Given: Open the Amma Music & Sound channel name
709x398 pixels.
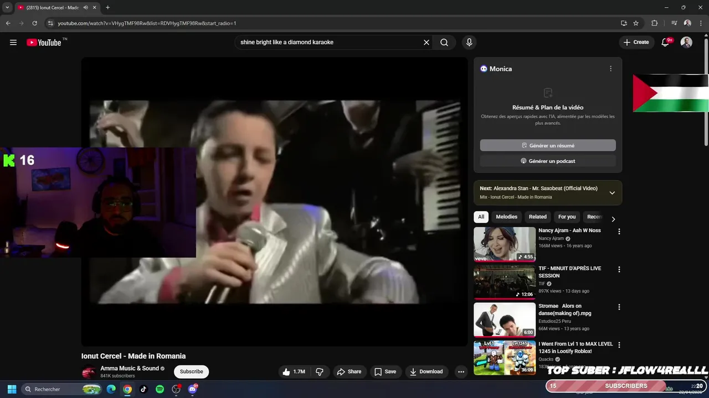Looking at the screenshot, I should [130, 369].
